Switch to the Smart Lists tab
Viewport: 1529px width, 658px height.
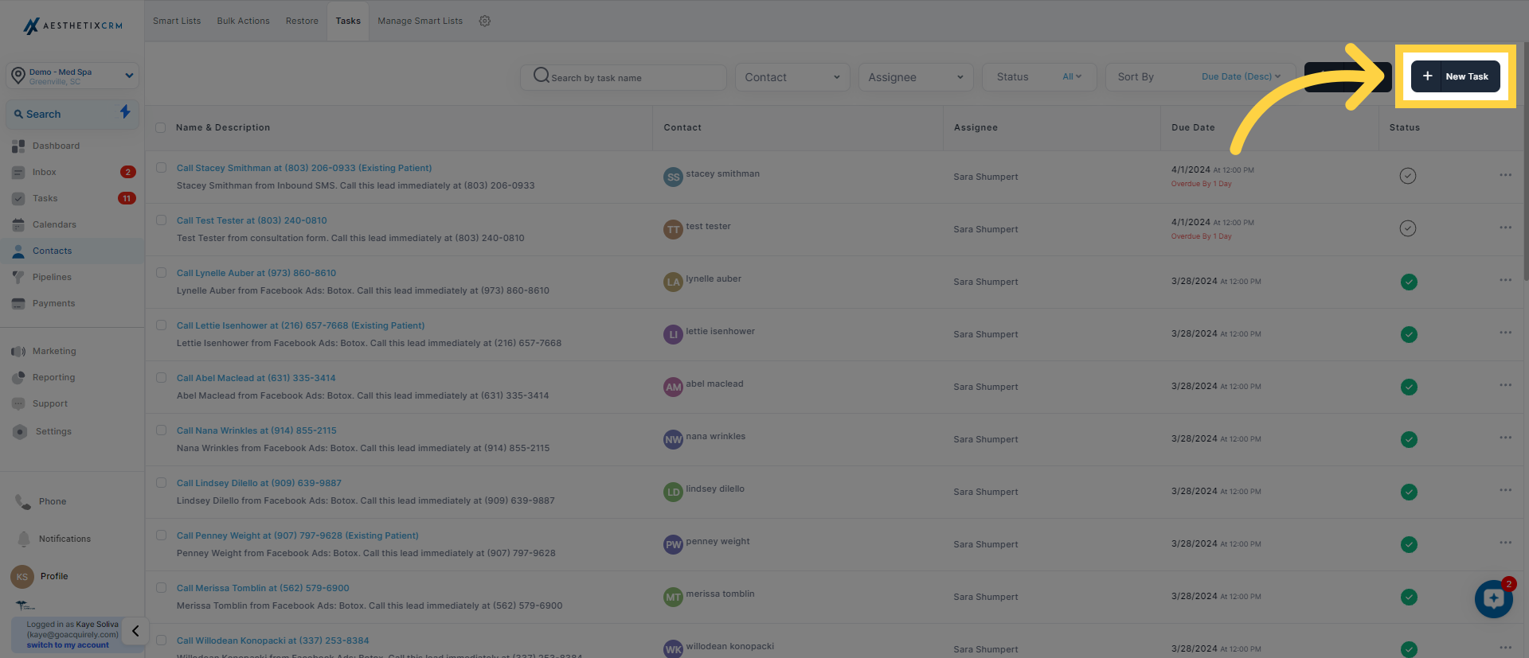[x=177, y=21]
